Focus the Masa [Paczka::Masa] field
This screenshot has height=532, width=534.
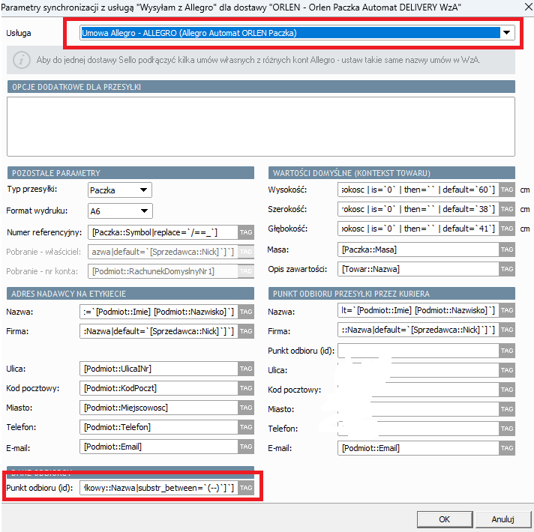click(418, 250)
